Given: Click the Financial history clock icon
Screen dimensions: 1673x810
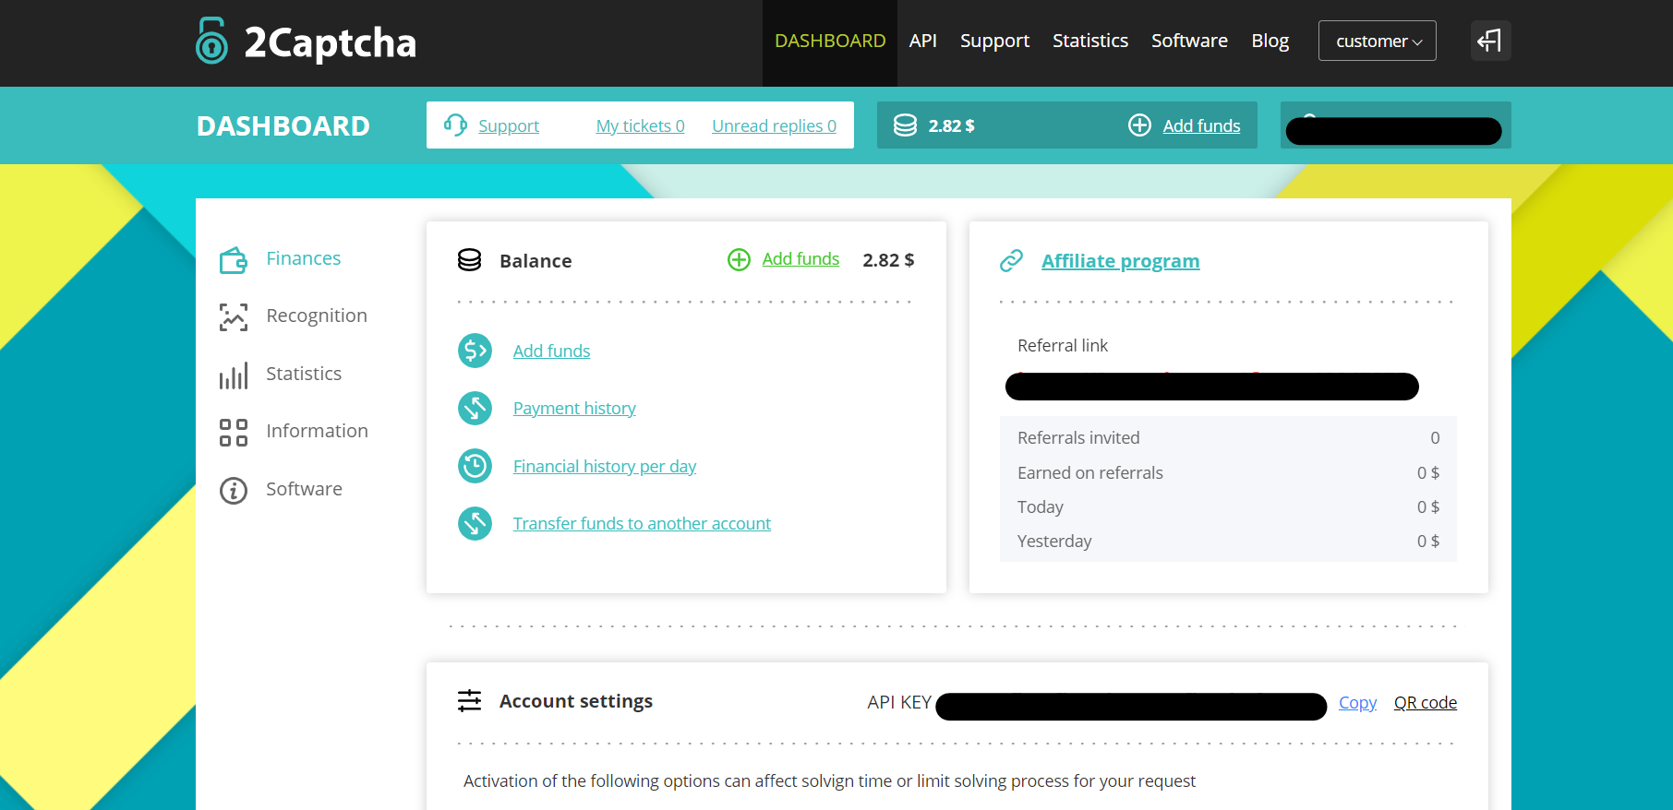Looking at the screenshot, I should (x=475, y=466).
